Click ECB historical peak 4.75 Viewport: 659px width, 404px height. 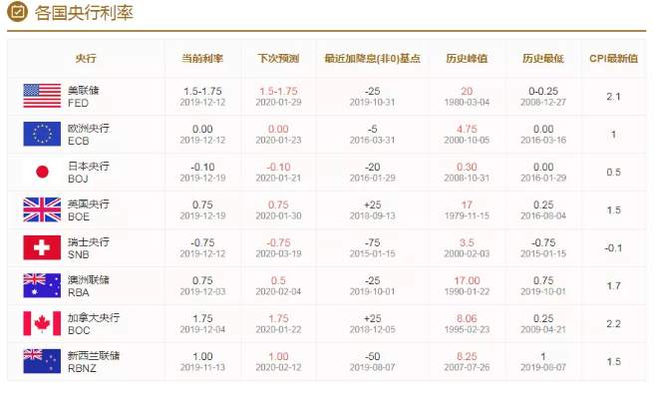[x=467, y=129]
